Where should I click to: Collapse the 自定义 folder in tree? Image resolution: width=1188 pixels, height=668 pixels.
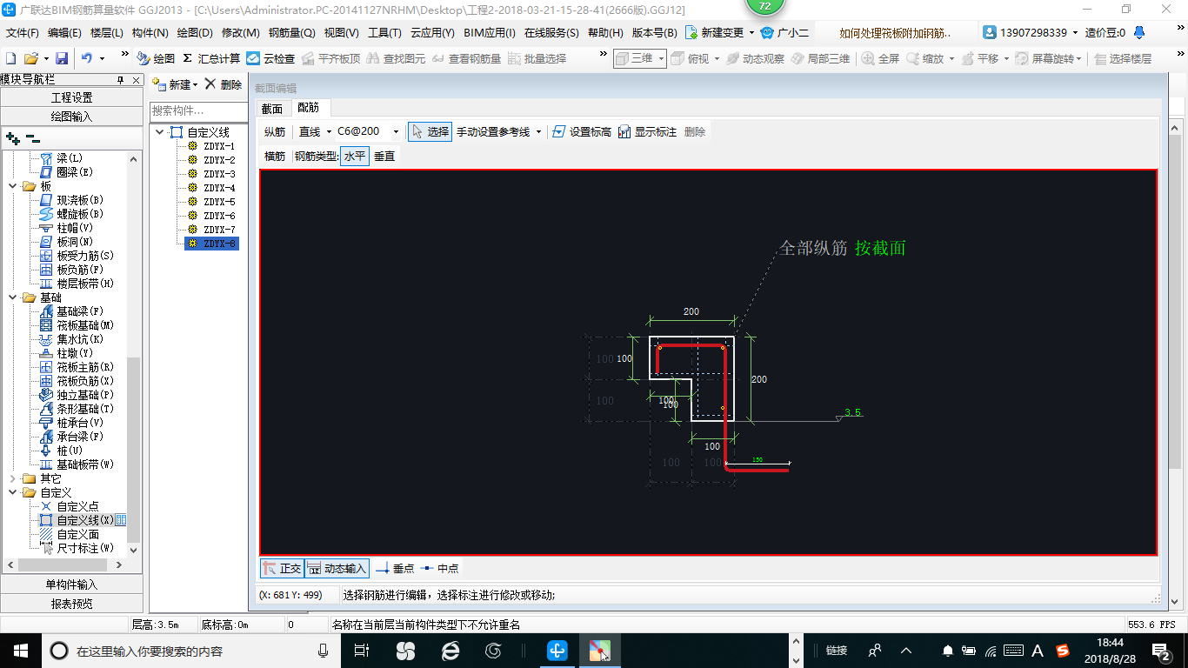[x=12, y=492]
